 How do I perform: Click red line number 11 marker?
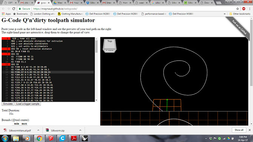point(6,64)
